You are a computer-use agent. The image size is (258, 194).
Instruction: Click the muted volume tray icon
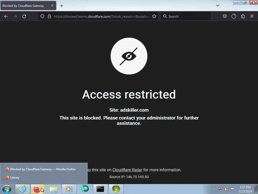point(227,189)
